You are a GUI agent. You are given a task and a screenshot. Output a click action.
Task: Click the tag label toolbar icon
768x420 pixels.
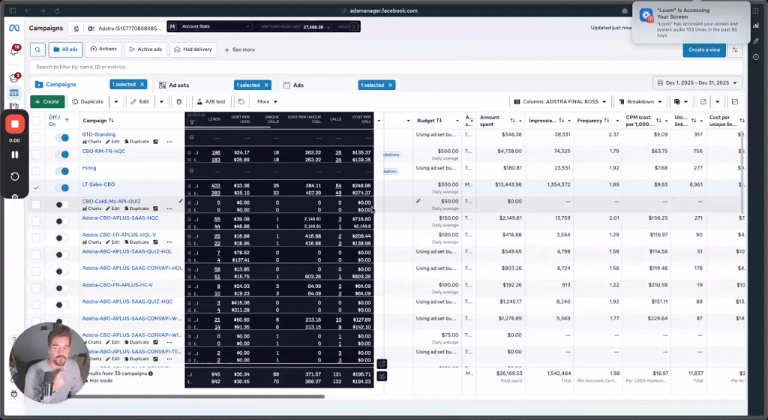(x=241, y=102)
